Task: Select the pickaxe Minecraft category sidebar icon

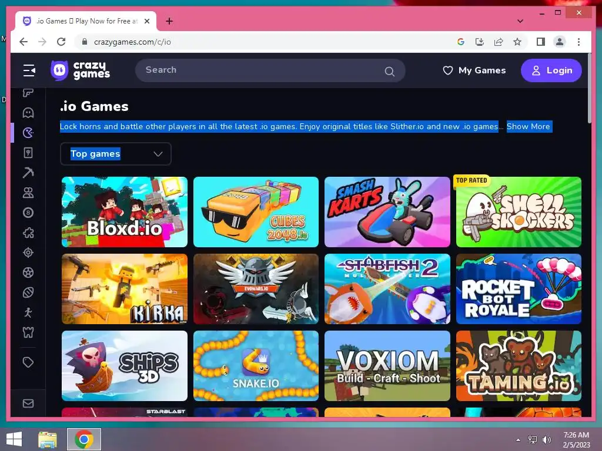Action: [x=28, y=173]
